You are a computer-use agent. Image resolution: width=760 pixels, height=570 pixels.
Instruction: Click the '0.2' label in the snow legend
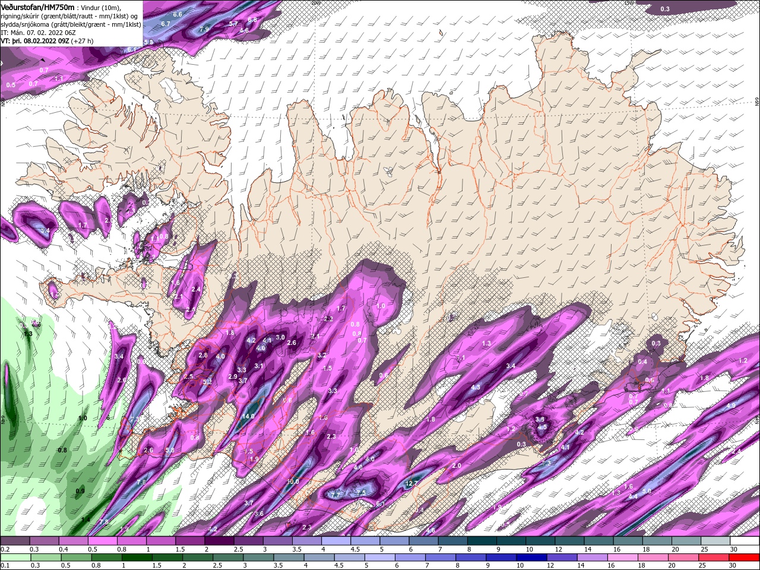coord(5,549)
